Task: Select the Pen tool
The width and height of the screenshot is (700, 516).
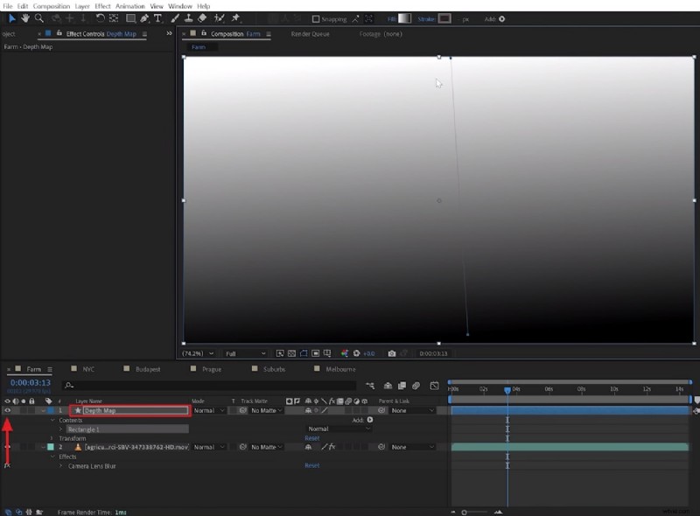Action: pyautogui.click(x=146, y=17)
